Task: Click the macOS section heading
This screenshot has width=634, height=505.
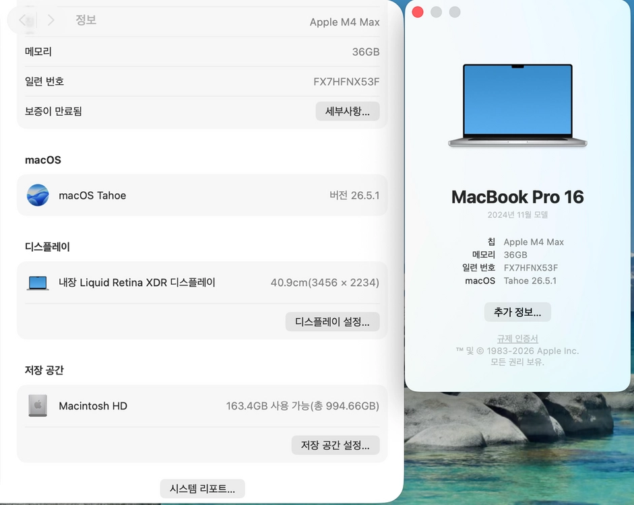Action: click(x=43, y=160)
